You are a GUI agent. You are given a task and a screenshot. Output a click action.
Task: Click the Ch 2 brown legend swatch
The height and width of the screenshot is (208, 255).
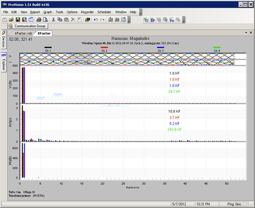pos(104,47)
